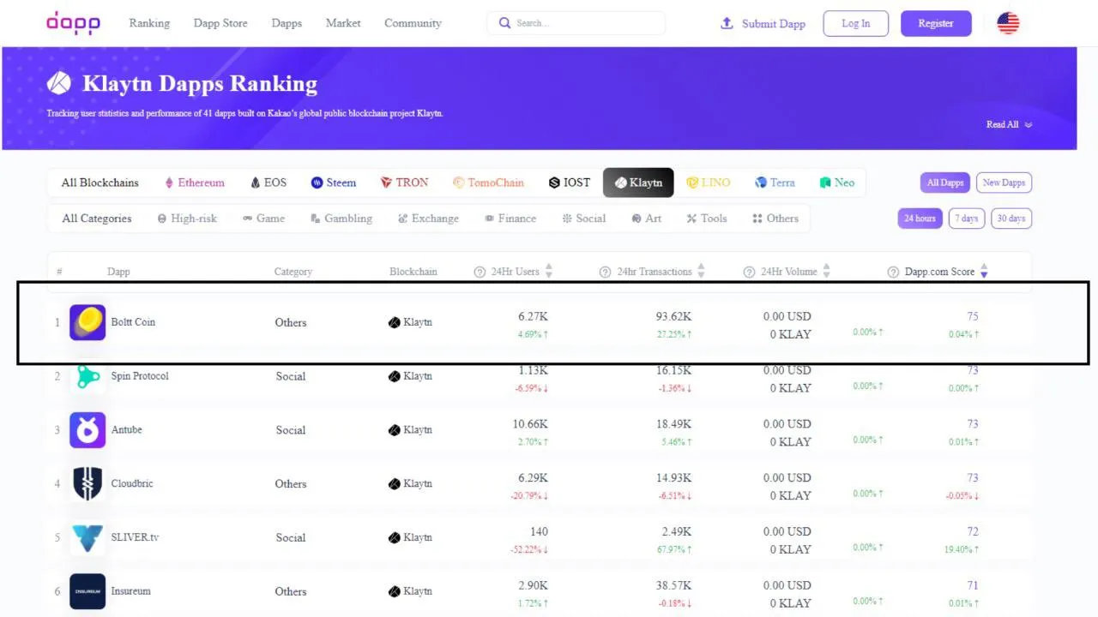Click the Spin Protocol app icon
This screenshot has height=617, width=1098.
click(x=87, y=376)
